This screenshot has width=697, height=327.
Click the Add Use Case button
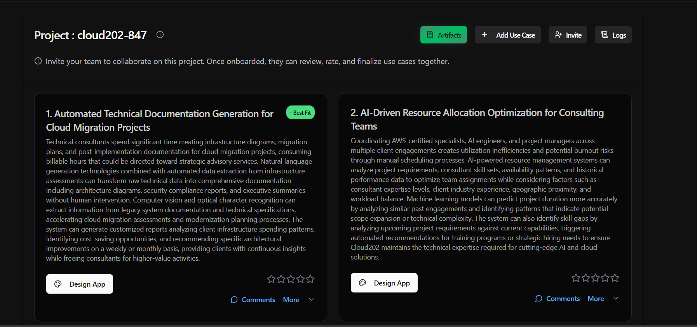pos(507,35)
